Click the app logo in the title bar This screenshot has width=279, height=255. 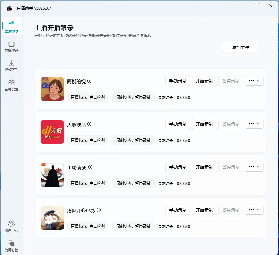coord(9,7)
